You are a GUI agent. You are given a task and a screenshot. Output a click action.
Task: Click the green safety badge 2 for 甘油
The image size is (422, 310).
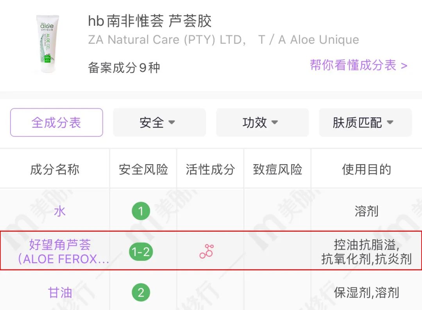click(x=141, y=292)
